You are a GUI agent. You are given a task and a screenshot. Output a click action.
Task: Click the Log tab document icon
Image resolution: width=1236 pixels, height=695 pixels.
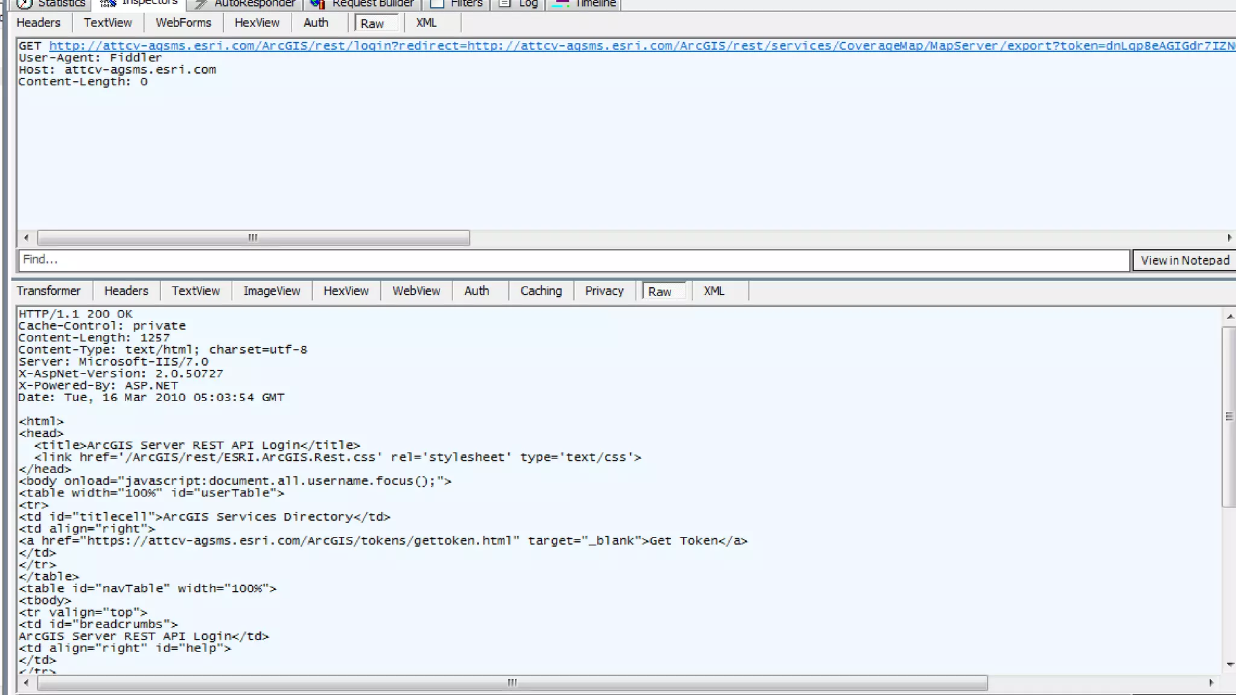pyautogui.click(x=505, y=4)
